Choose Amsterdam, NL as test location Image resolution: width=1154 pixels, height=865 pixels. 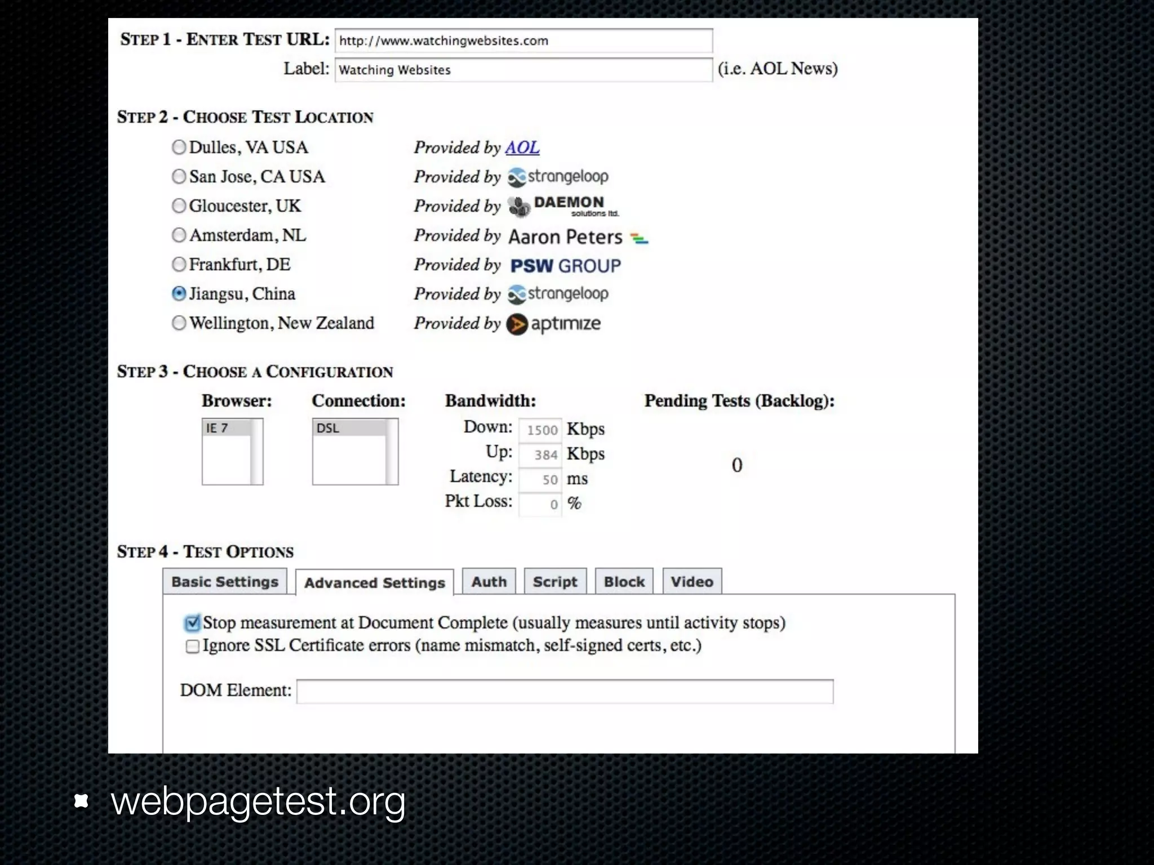[179, 235]
